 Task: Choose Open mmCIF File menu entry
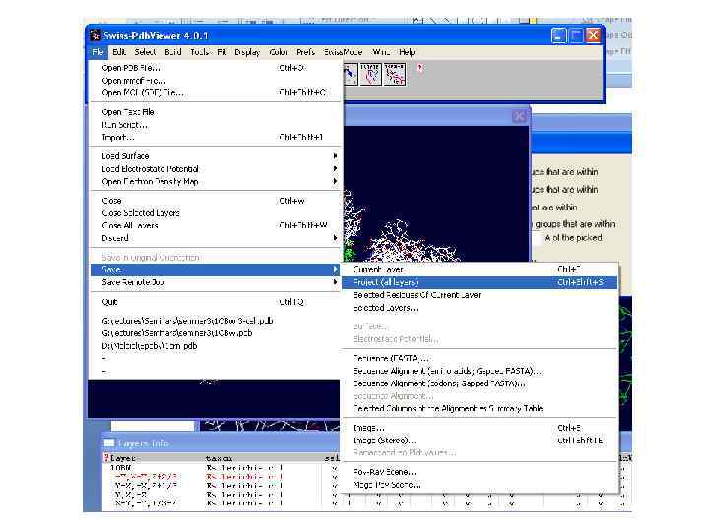(x=215, y=81)
